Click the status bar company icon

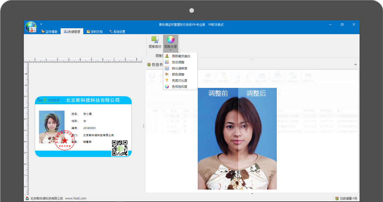point(27,198)
